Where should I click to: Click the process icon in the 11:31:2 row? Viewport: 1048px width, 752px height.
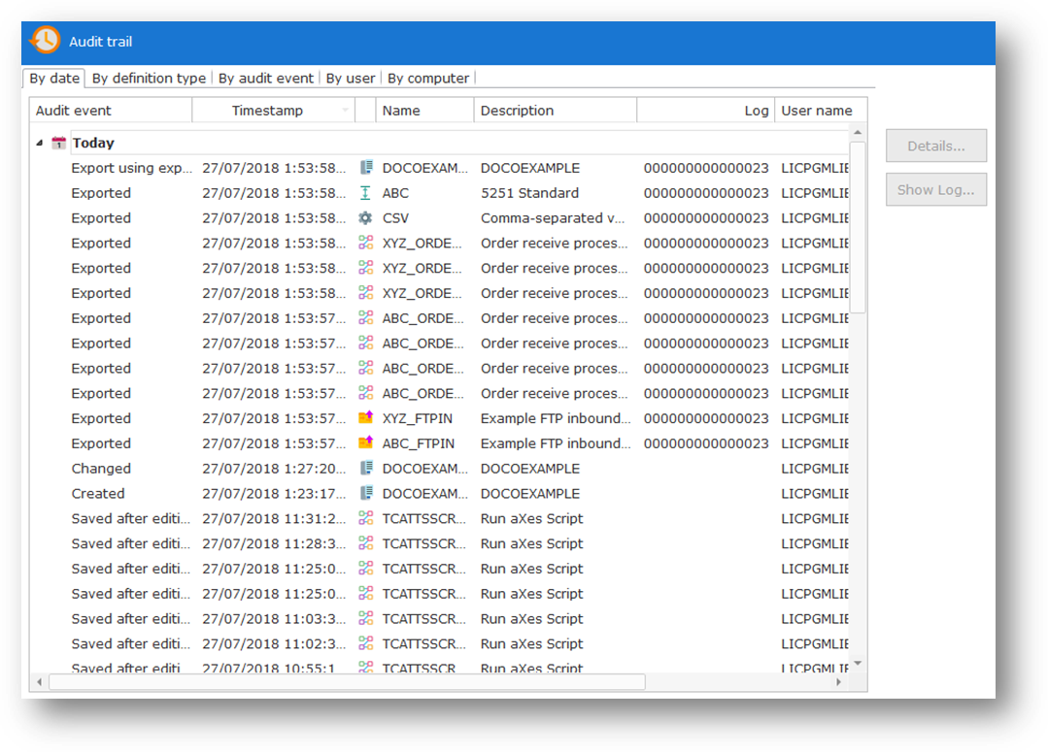pos(365,518)
